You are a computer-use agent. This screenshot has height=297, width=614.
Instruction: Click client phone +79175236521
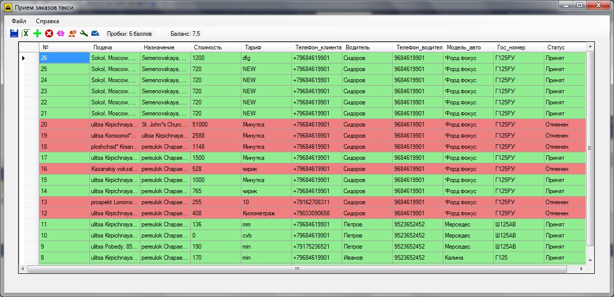pos(317,247)
